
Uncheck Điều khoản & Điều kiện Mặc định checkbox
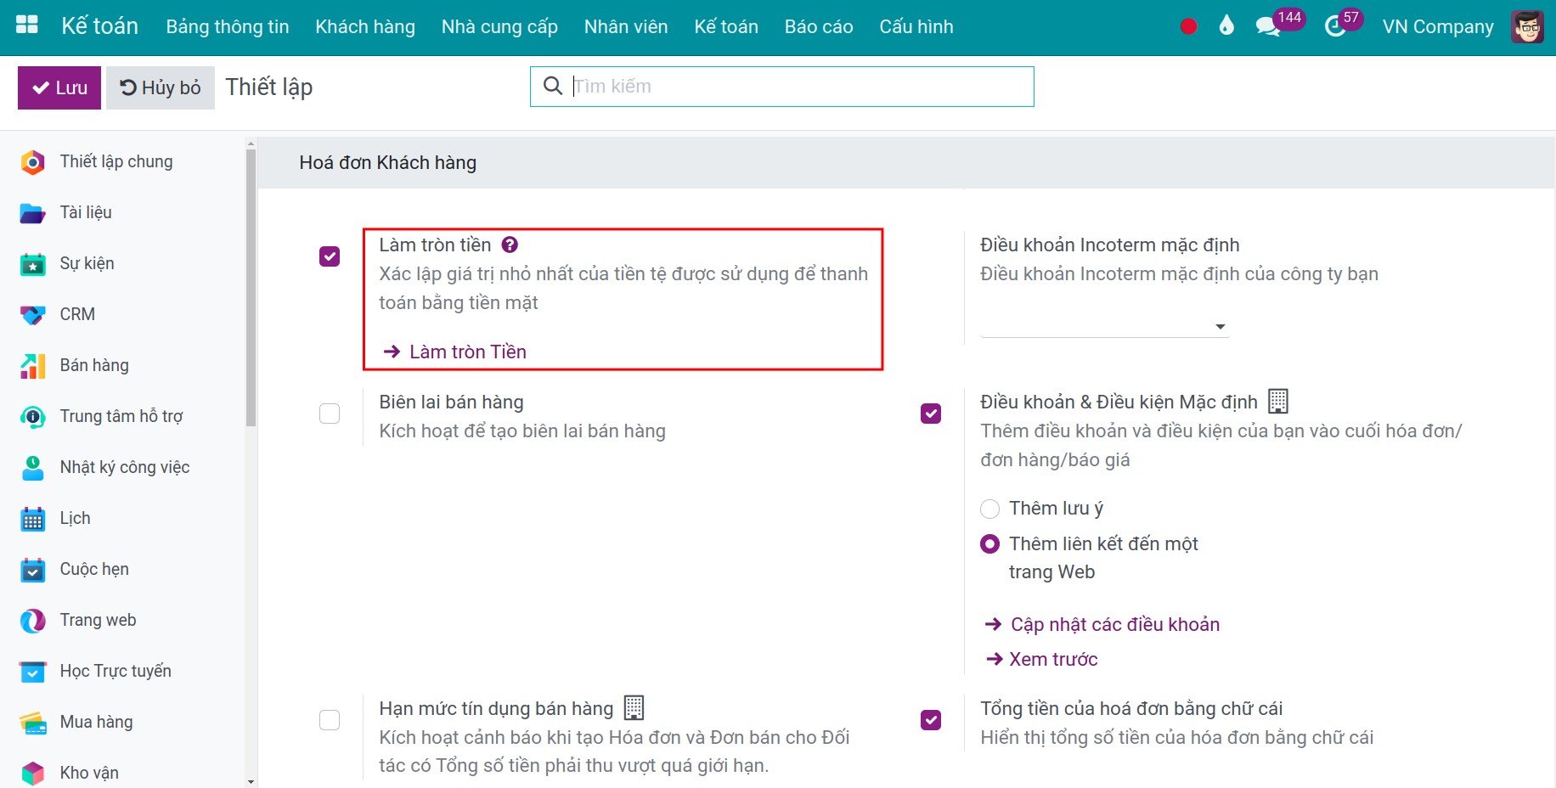(x=931, y=414)
